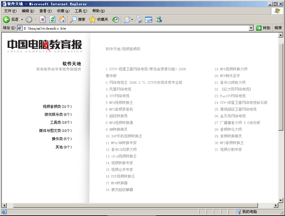Open link 18.豪杰超级解霸
This screenshot has height=216, width=285.
[120, 190]
